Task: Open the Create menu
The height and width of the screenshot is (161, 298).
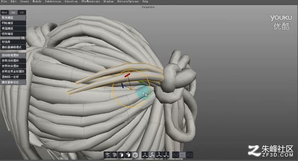Action: [24, 2]
